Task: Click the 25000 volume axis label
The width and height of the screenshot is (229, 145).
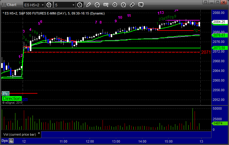Action: click(x=217, y=119)
